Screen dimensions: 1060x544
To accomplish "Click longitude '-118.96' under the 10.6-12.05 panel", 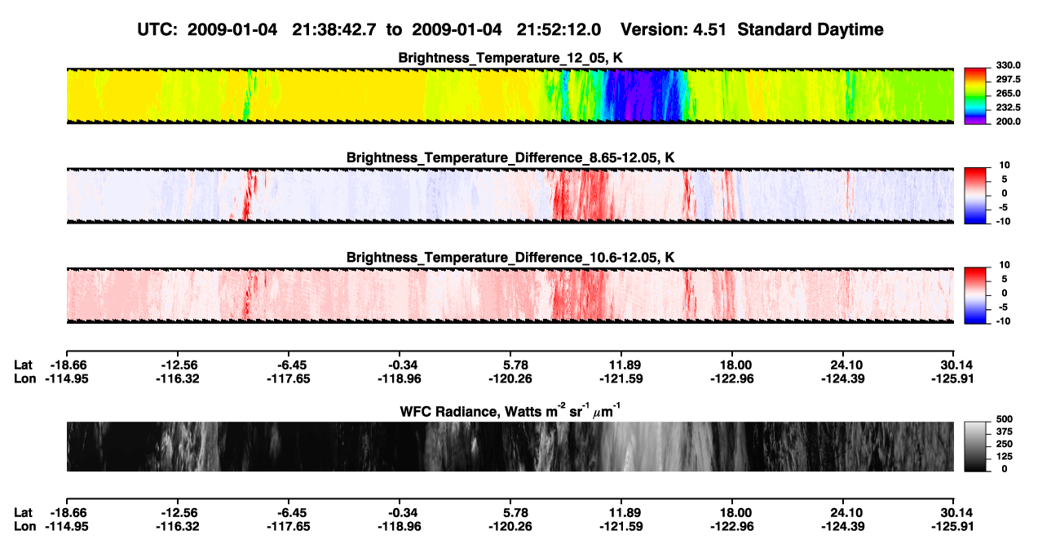I will coord(399,379).
